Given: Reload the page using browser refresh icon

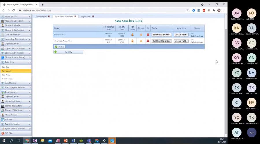Looking at the screenshot, I should (13, 10).
